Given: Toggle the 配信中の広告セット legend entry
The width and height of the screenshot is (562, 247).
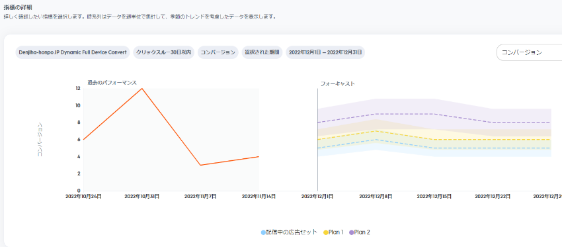Looking at the screenshot, I should pyautogui.click(x=289, y=232).
